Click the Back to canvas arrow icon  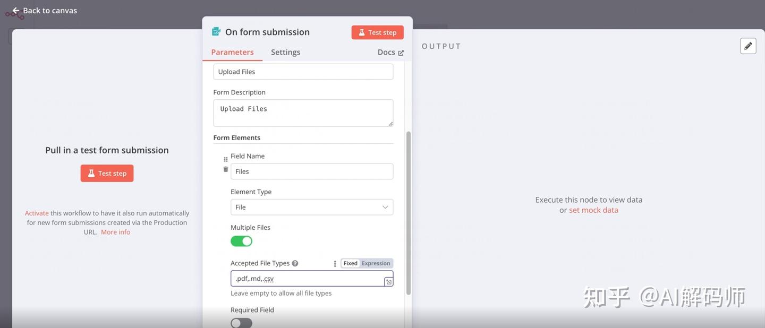(16, 10)
